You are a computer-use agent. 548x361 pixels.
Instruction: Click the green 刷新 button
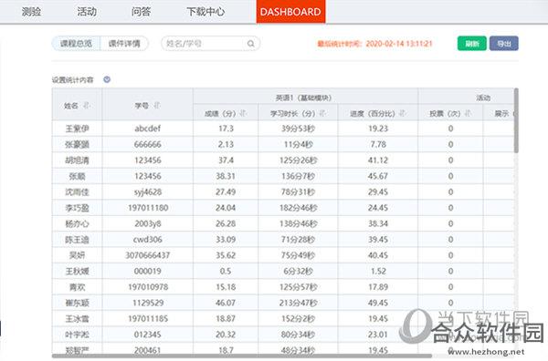click(x=472, y=44)
